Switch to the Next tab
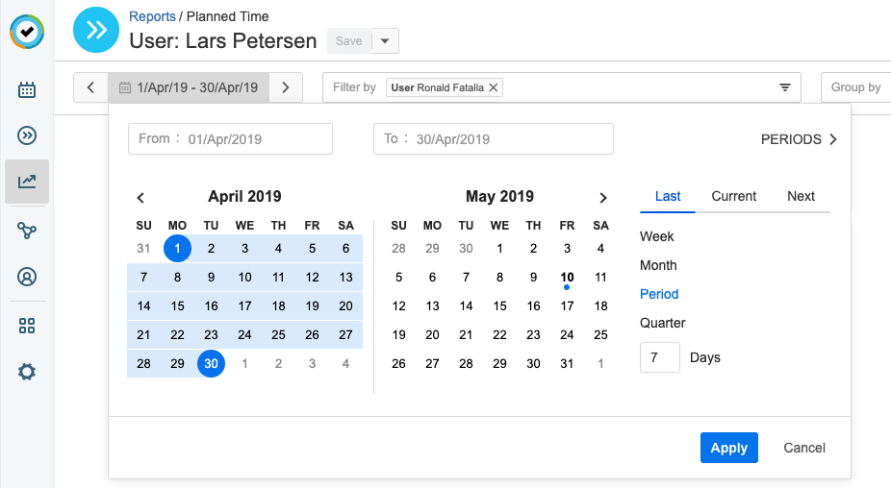 click(801, 196)
